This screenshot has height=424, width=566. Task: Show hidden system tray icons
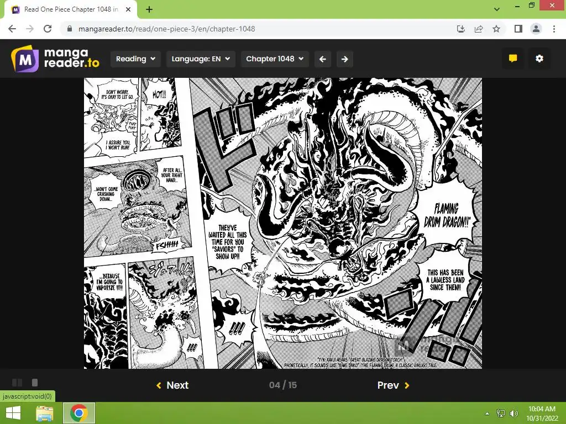[488, 413]
